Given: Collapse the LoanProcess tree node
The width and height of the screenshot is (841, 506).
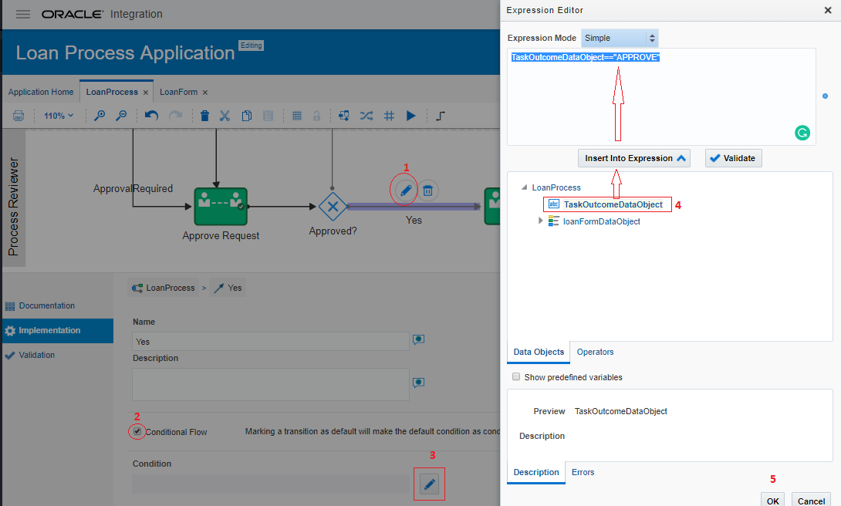Looking at the screenshot, I should (x=524, y=187).
